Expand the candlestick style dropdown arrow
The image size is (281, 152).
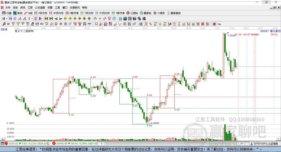[x=32, y=19]
